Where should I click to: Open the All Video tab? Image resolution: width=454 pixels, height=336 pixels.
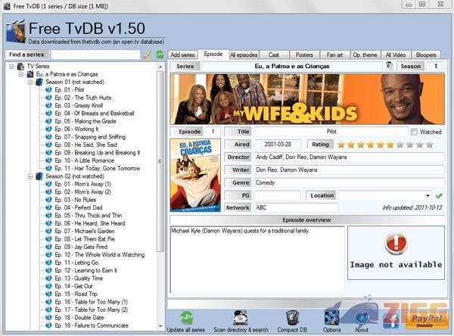point(396,54)
